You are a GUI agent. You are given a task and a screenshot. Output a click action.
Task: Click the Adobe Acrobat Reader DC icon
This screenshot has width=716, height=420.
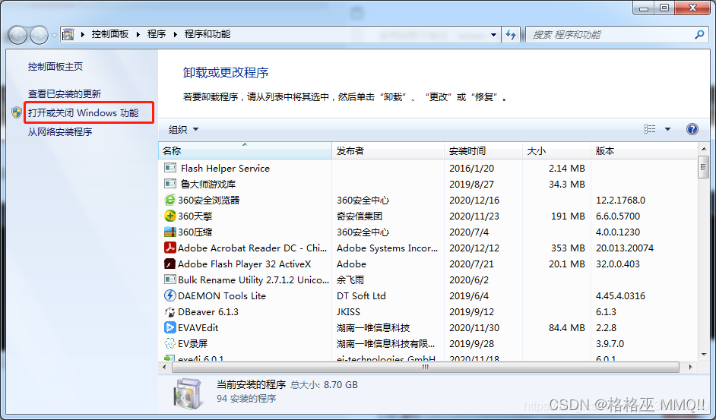coord(169,248)
